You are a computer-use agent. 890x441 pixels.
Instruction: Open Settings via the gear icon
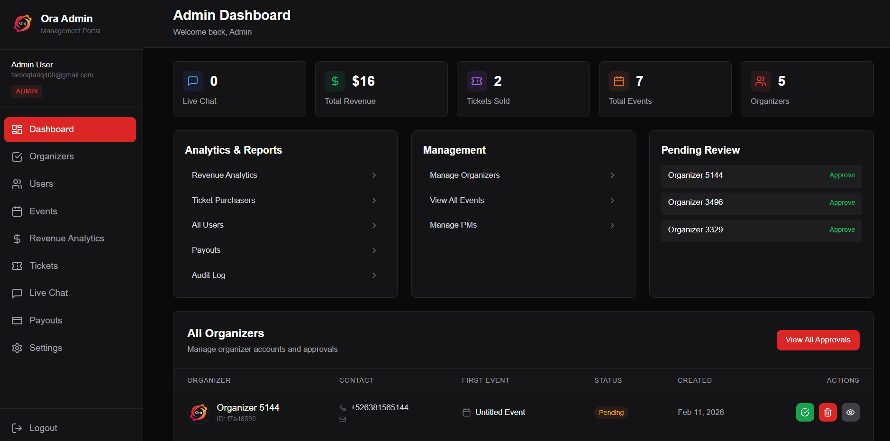[17, 348]
